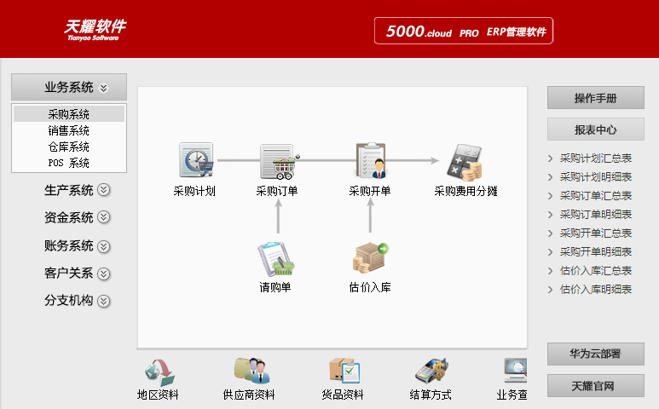Open the 请购单 requisition icon
659x409 pixels.
(276, 258)
